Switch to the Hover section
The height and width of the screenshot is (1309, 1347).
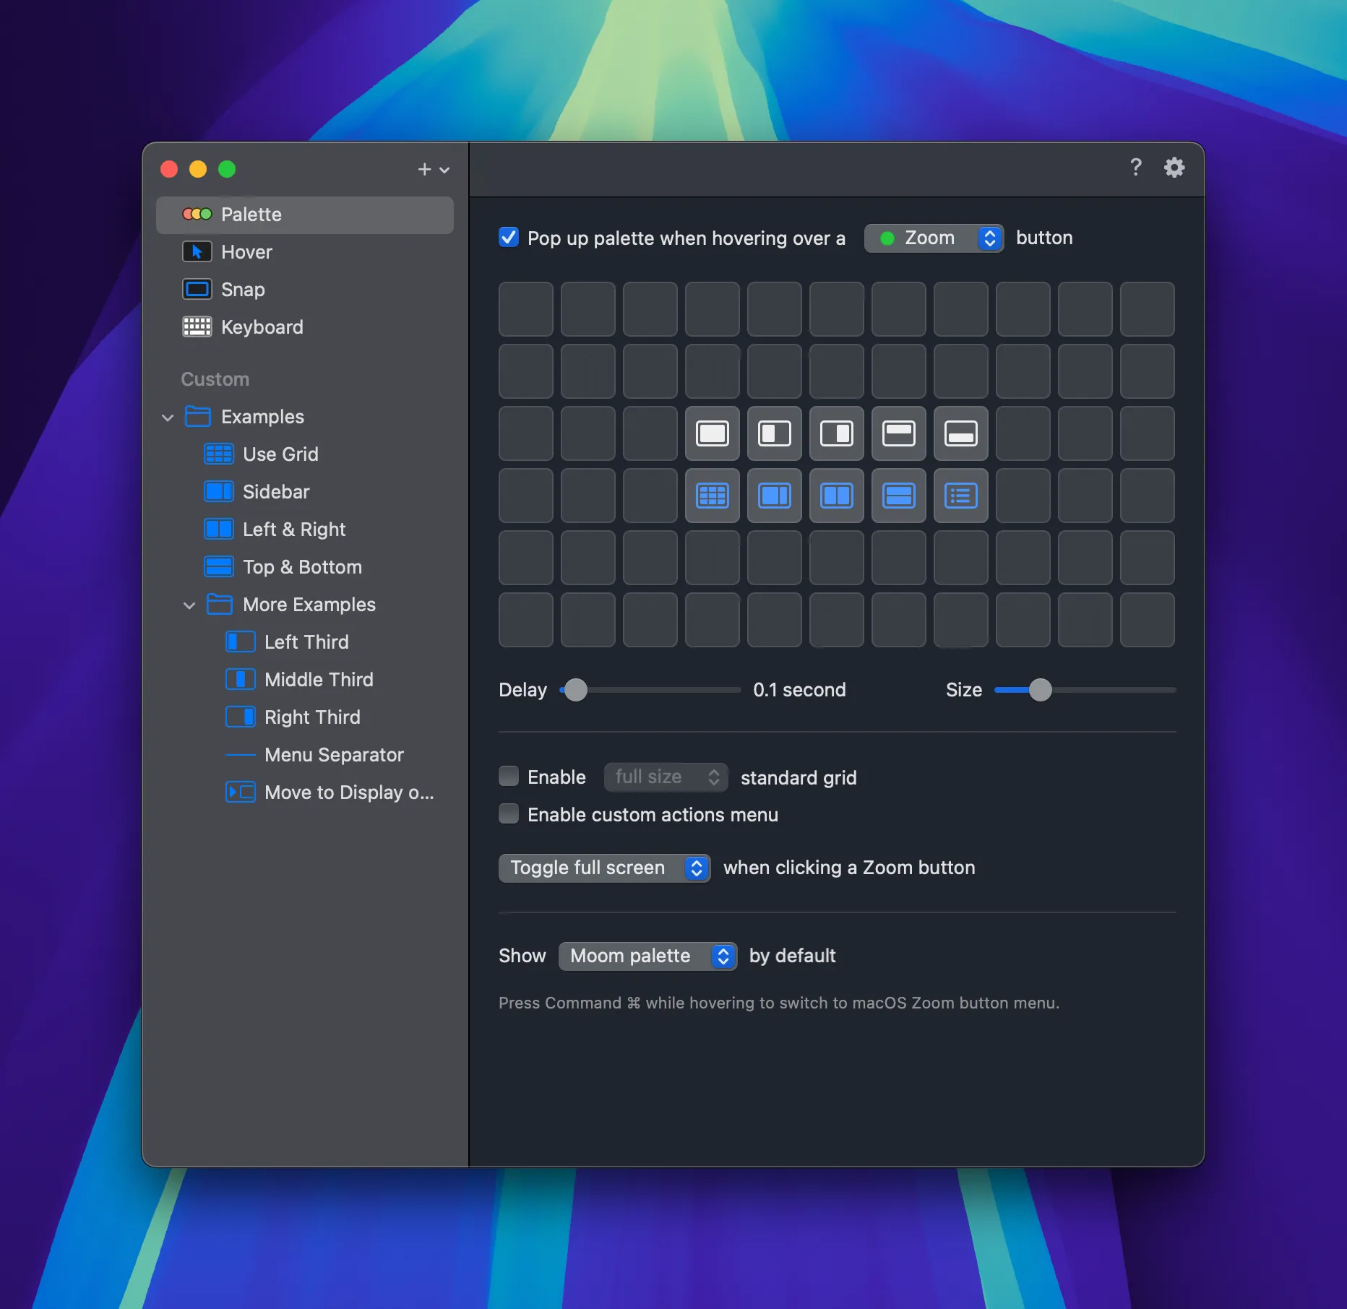[x=305, y=252]
